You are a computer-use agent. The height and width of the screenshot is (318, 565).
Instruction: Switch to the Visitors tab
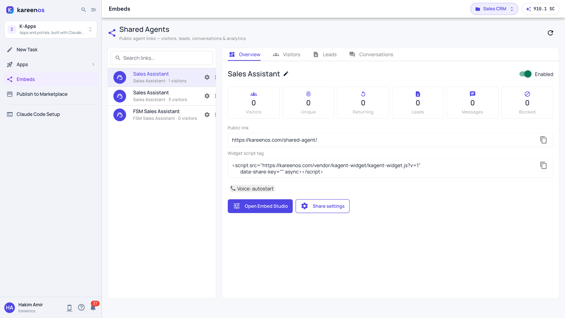286,54
